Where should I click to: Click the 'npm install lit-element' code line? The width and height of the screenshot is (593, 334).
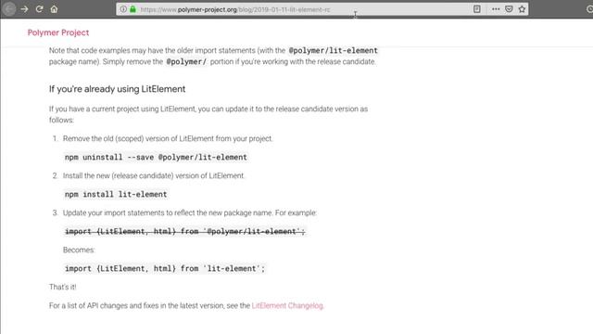116,194
